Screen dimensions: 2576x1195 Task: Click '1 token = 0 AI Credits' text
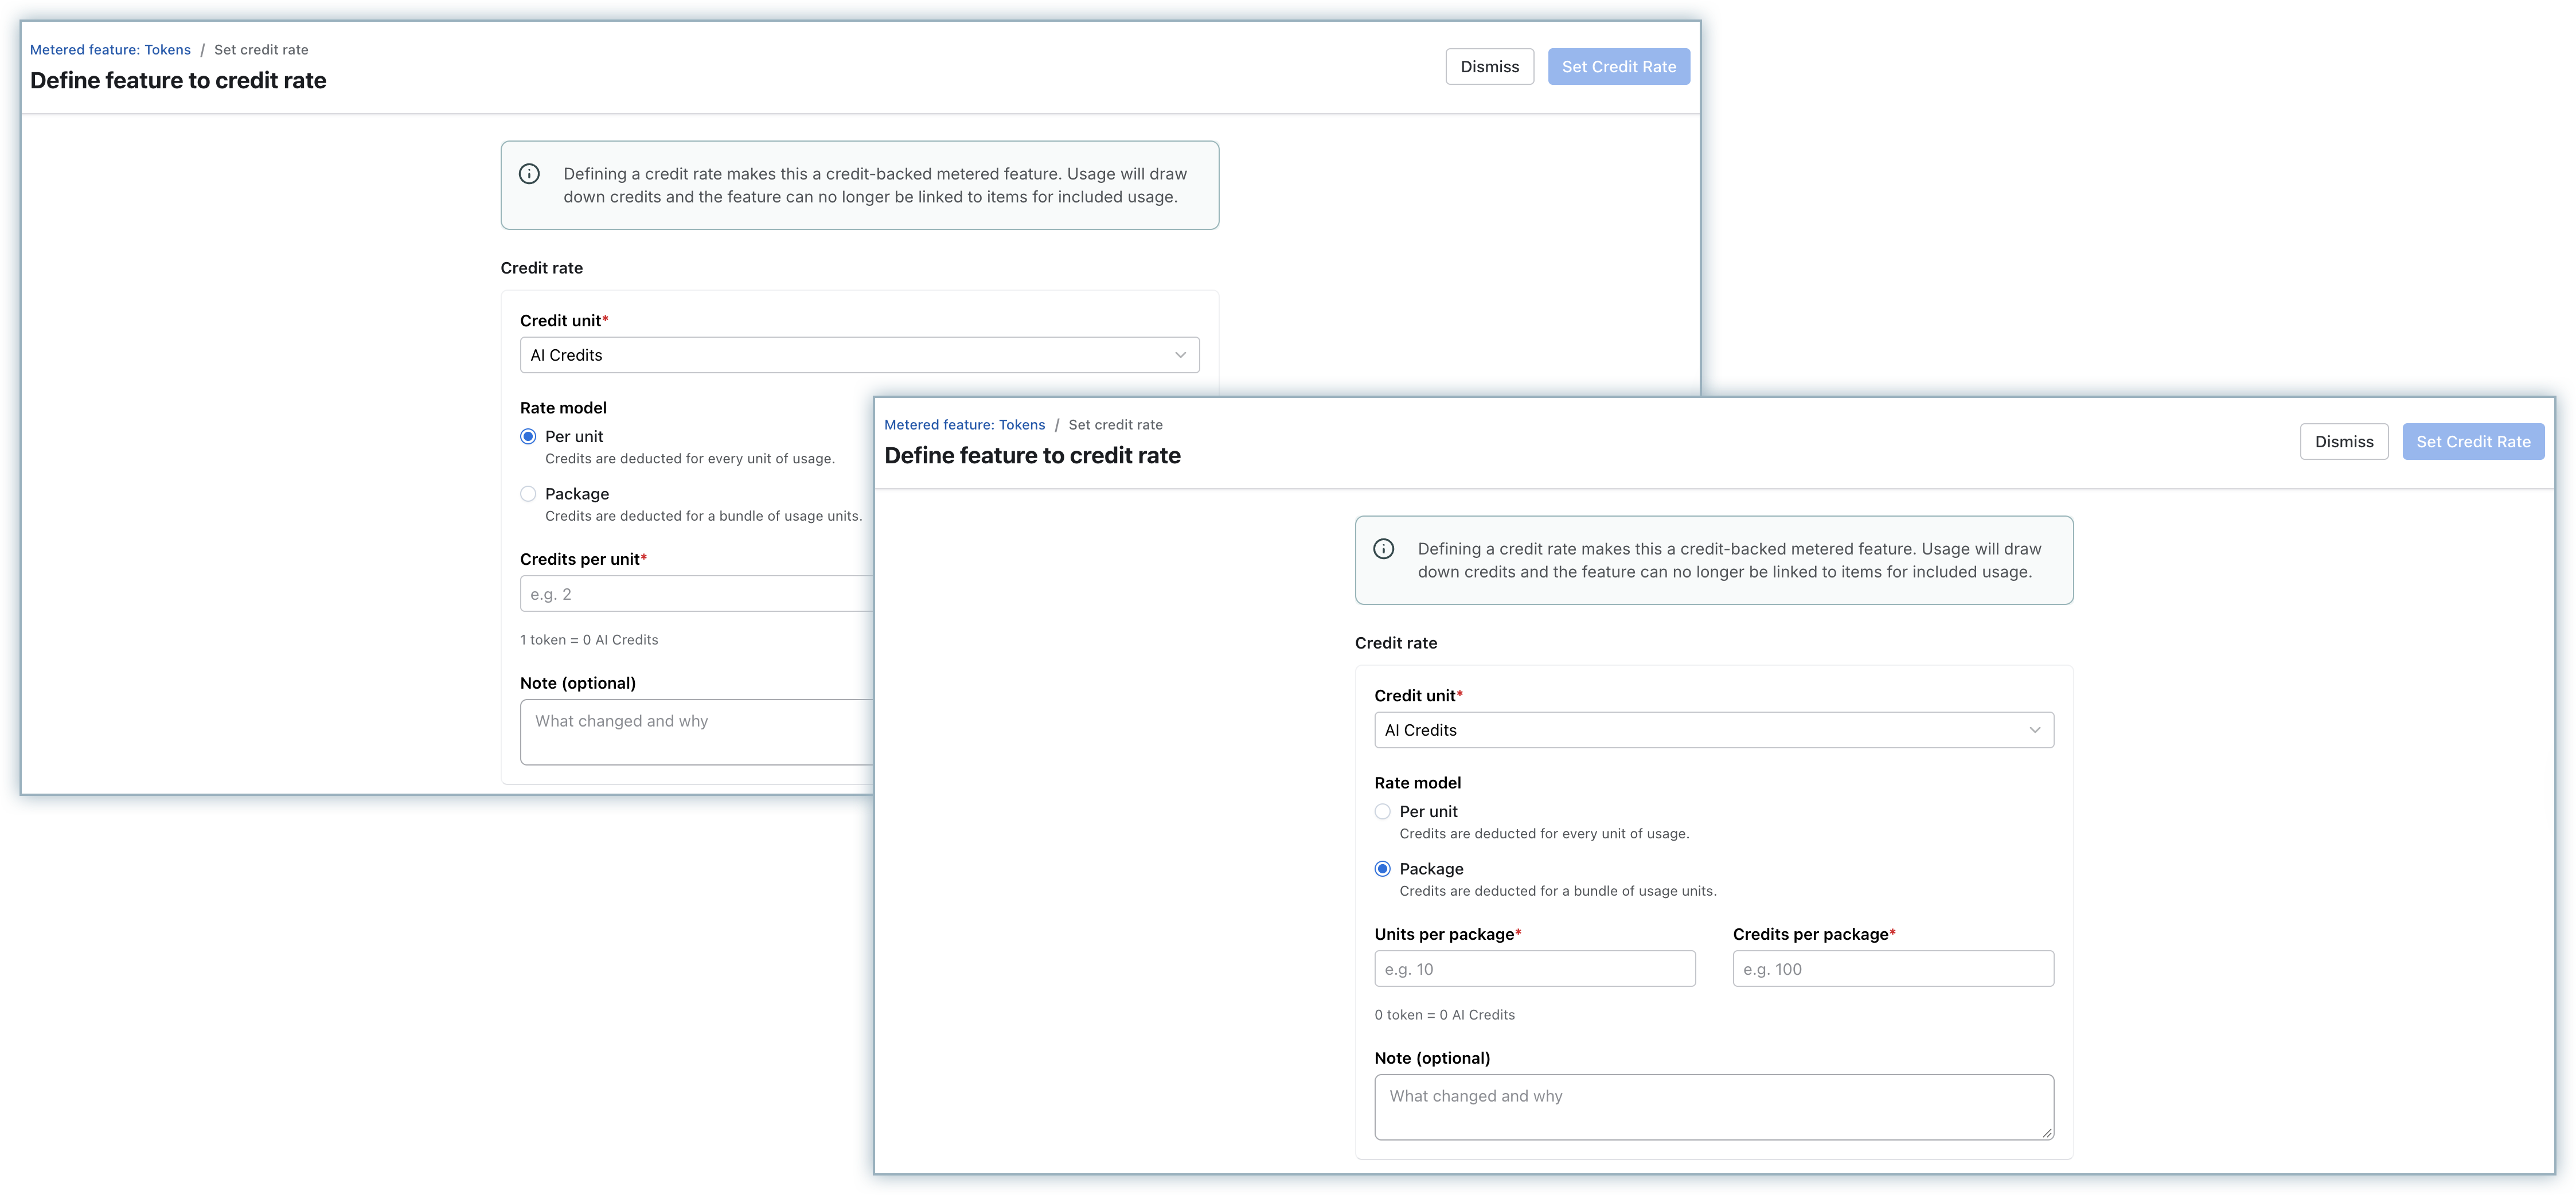(589, 640)
